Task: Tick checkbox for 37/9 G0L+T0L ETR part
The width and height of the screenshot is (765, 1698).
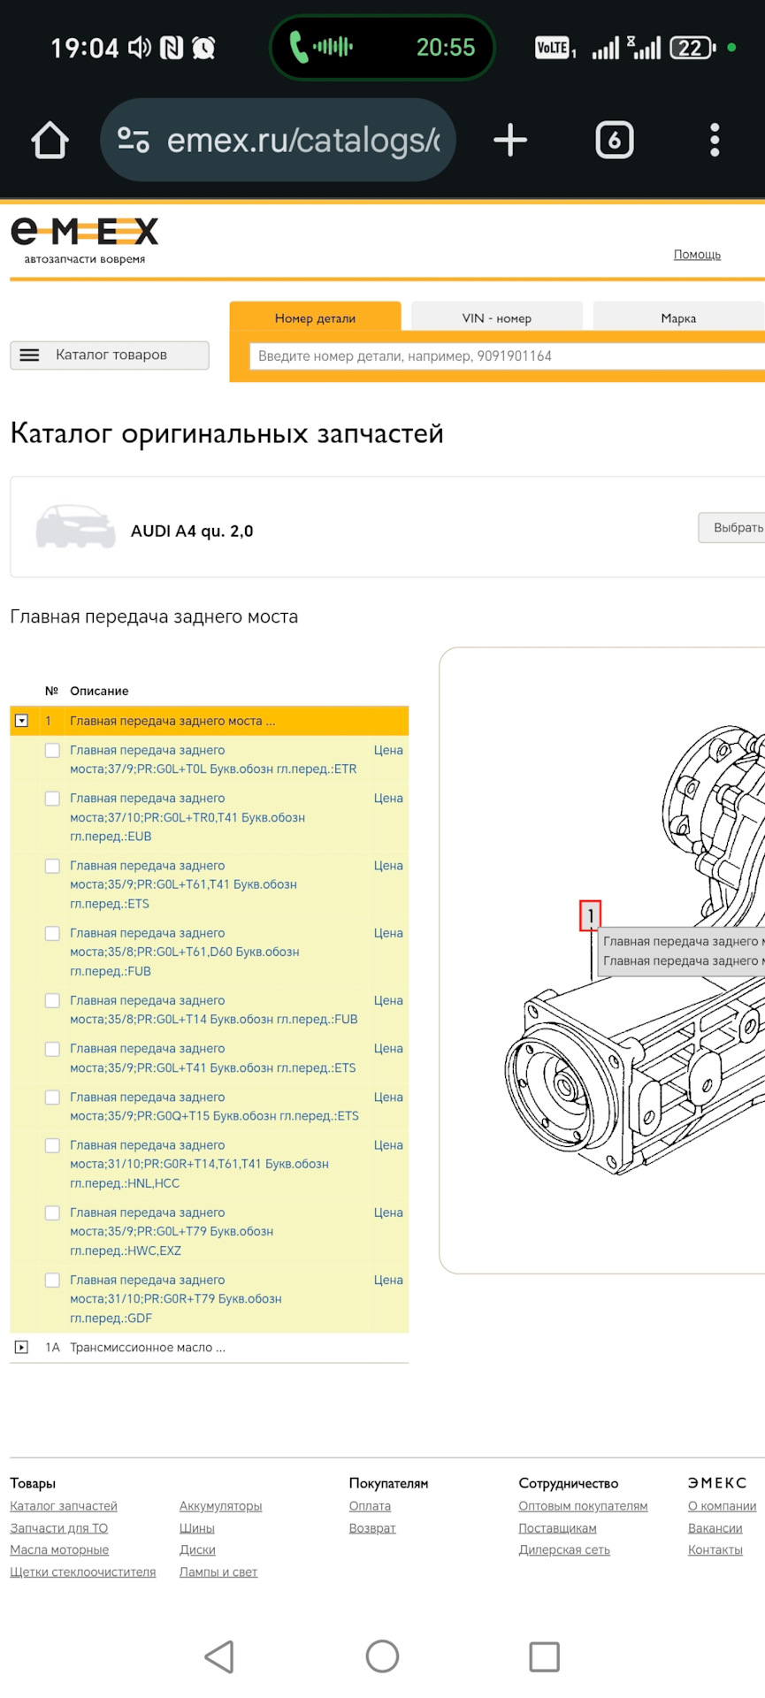Action: [x=52, y=750]
